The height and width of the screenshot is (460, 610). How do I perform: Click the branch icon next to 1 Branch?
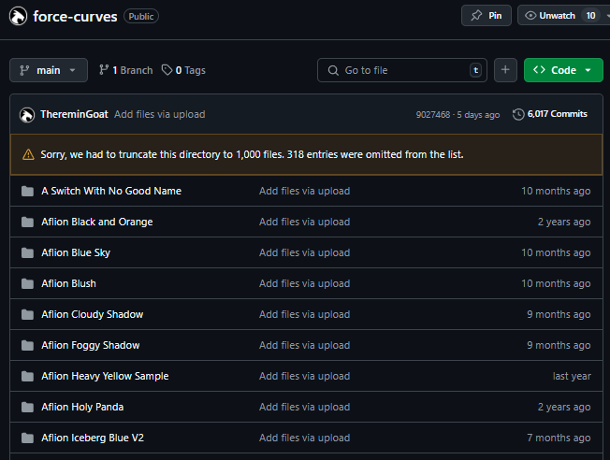click(x=104, y=70)
